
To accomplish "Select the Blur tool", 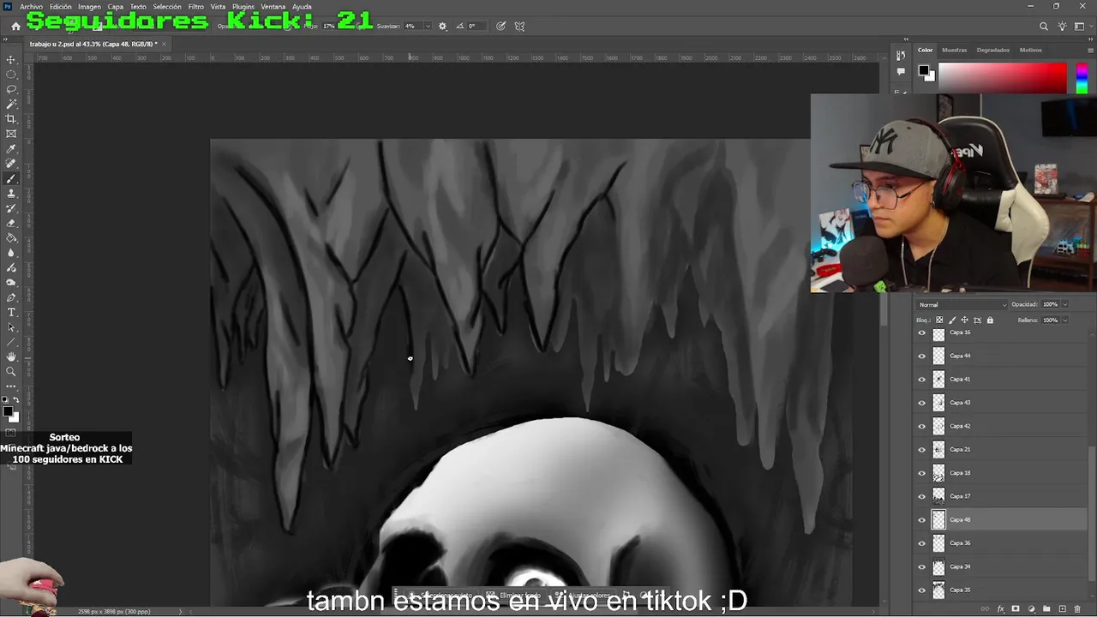I will coord(11,253).
